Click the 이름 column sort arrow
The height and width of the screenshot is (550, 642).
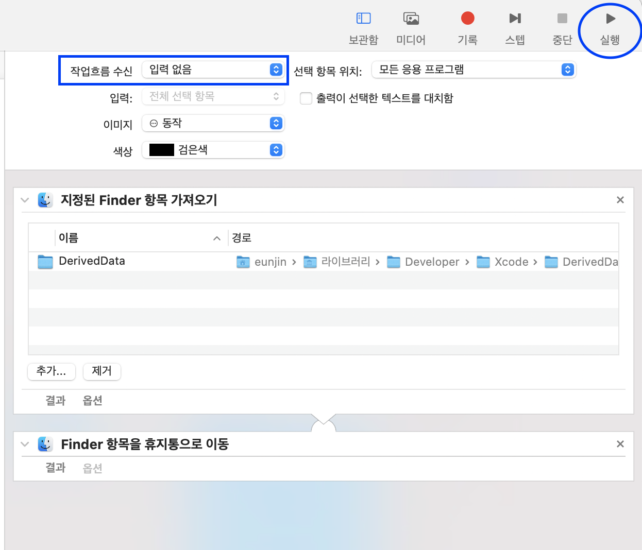click(217, 238)
